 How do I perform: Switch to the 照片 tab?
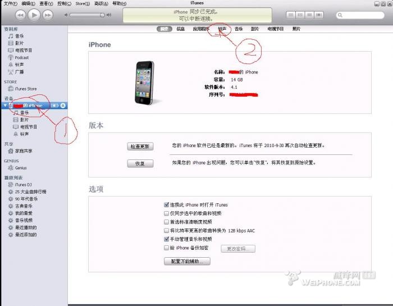pos(296,29)
